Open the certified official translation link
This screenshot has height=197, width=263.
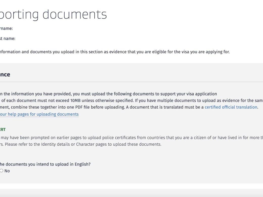pyautogui.click(x=231, y=107)
